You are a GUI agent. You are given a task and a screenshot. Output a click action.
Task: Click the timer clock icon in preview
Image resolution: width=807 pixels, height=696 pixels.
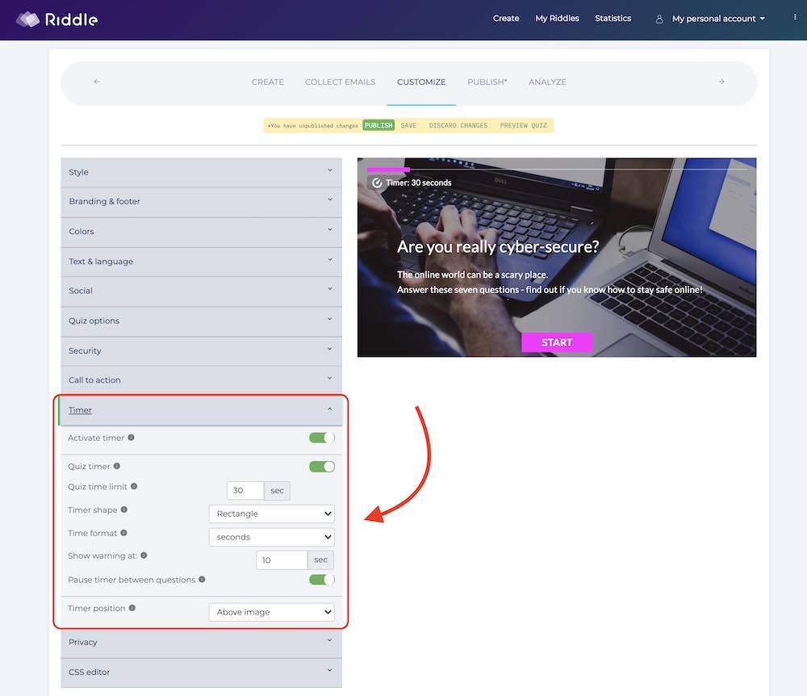click(377, 182)
